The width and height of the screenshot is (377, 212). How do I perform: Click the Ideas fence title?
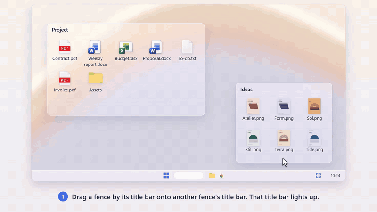point(246,90)
